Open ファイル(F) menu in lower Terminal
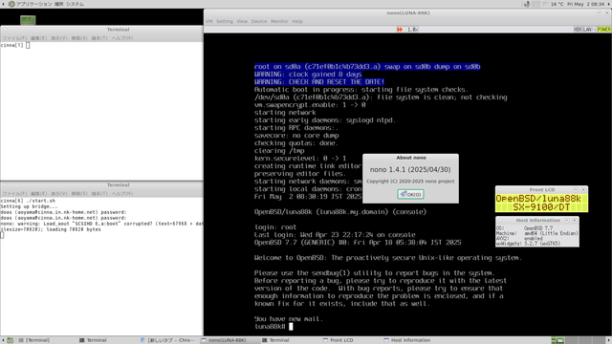Screen dimensions: 612x344 (14, 194)
